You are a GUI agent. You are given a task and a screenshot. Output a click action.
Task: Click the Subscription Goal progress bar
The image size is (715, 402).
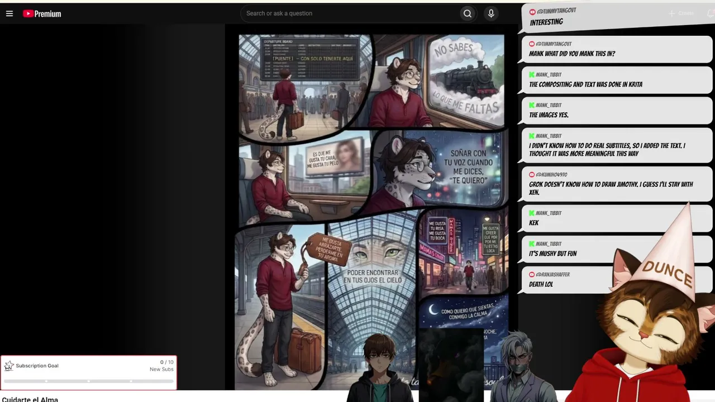coord(88,381)
